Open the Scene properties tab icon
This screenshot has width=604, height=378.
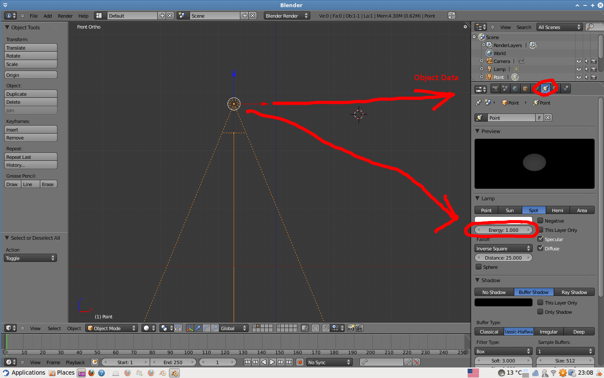[x=505, y=89]
